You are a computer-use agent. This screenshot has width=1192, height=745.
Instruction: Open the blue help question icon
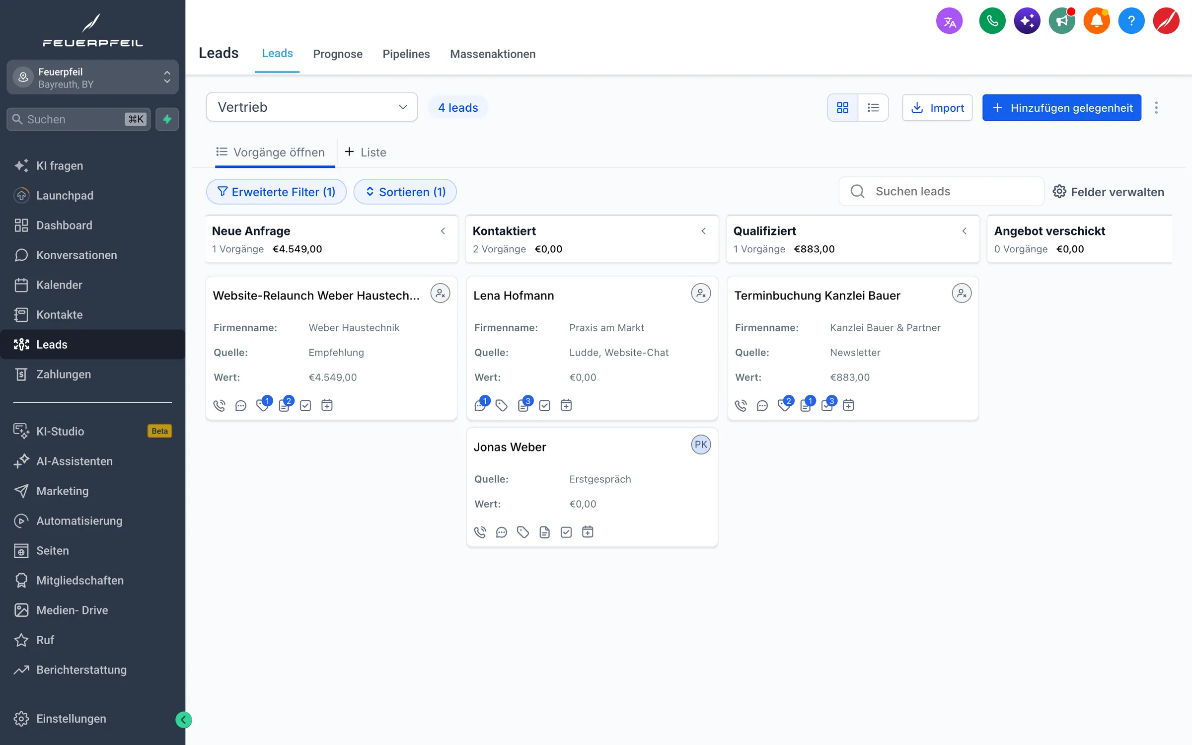pos(1131,21)
